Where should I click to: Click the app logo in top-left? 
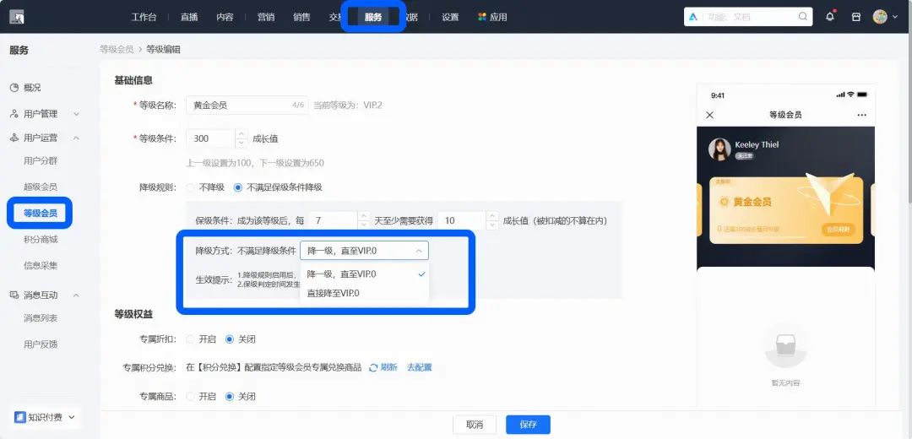pyautogui.click(x=17, y=17)
